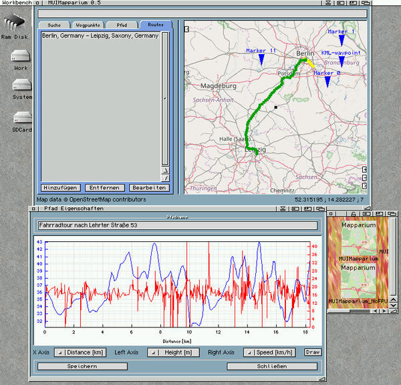
Task: Open the Ram Disk desktop icon
Action: point(14,23)
